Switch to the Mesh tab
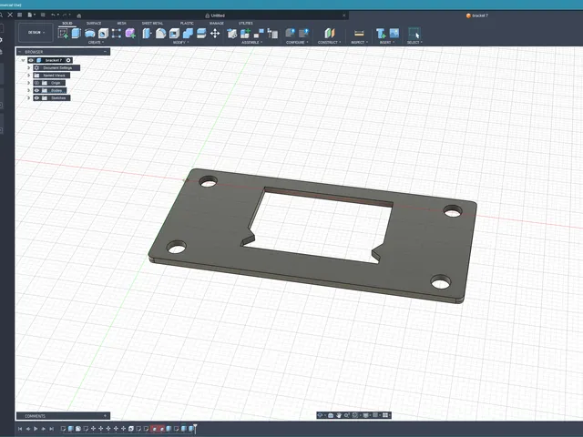 [x=121, y=24]
